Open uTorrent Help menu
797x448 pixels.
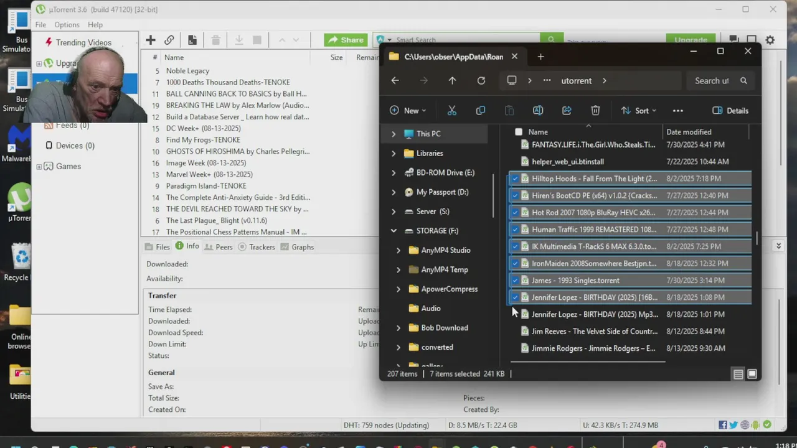95,25
